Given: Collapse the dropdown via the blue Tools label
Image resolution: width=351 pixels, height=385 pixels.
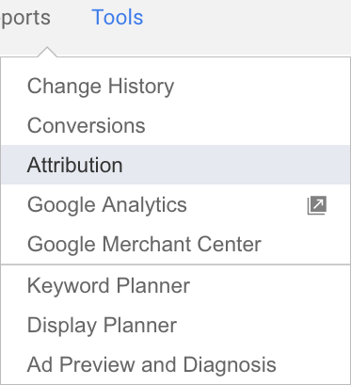Looking at the screenshot, I should [x=118, y=17].
